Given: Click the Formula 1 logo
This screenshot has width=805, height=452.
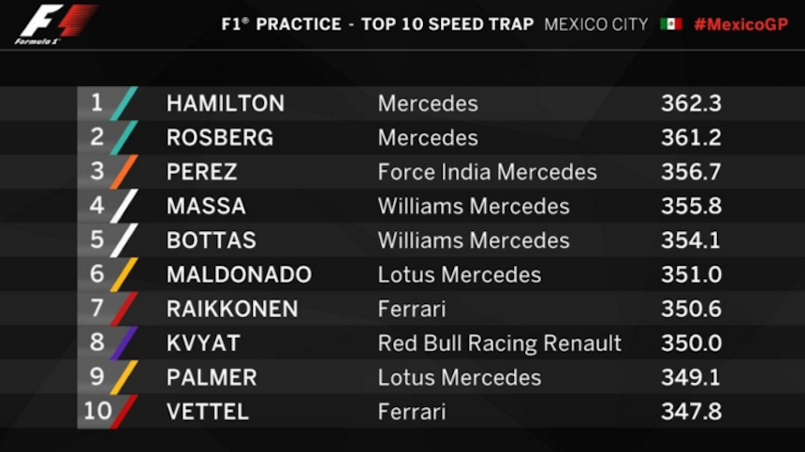Looking at the screenshot, I should pyautogui.click(x=54, y=25).
